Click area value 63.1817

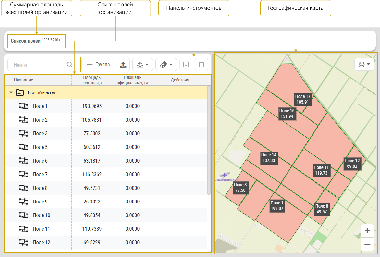(x=92, y=161)
